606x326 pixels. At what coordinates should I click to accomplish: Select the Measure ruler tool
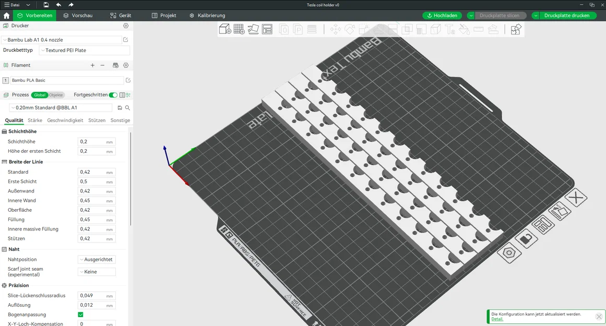click(479, 29)
